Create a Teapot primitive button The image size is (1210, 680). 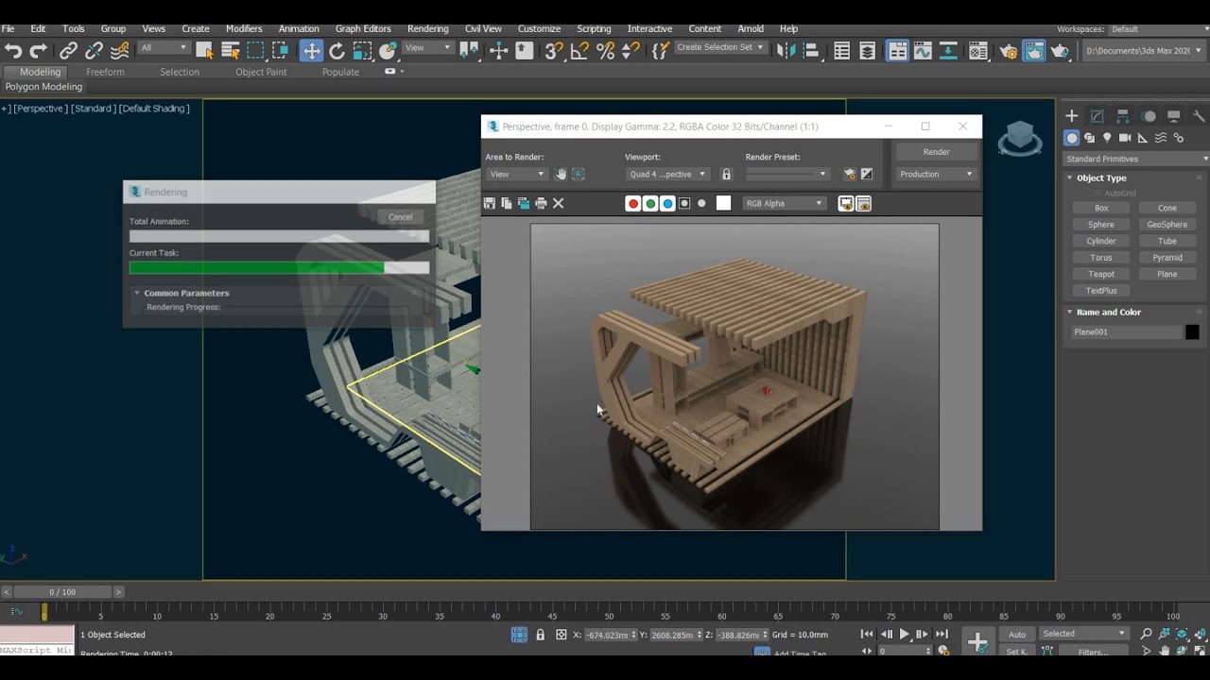coord(1101,274)
